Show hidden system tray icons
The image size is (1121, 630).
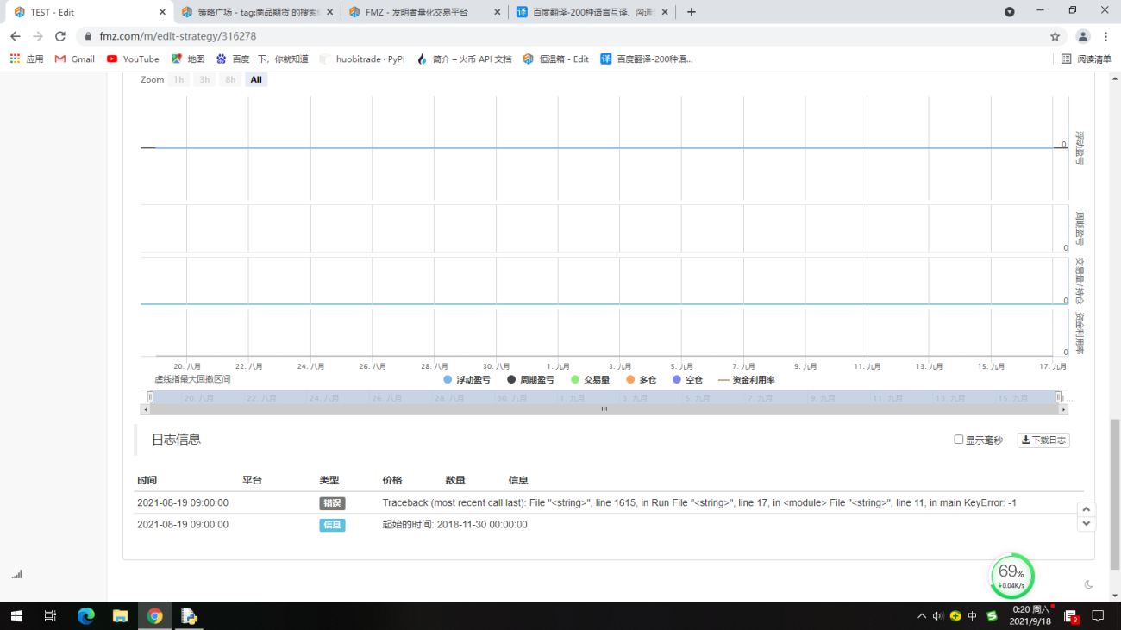[922, 616]
